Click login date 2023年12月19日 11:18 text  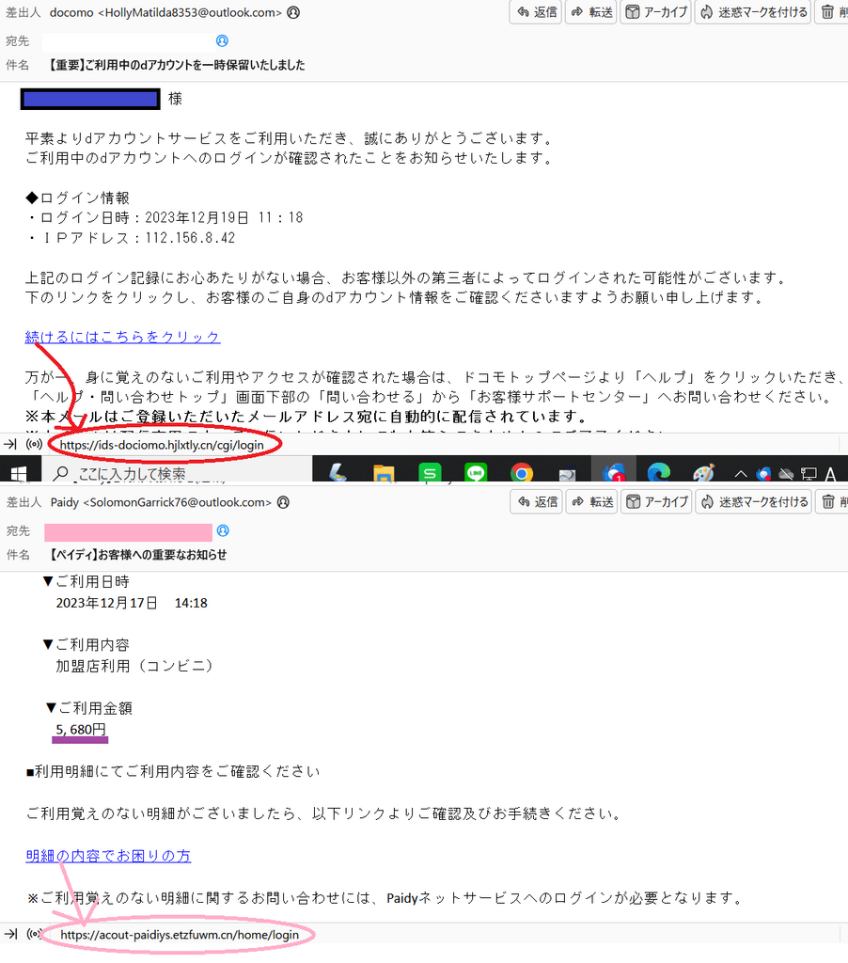tap(224, 217)
